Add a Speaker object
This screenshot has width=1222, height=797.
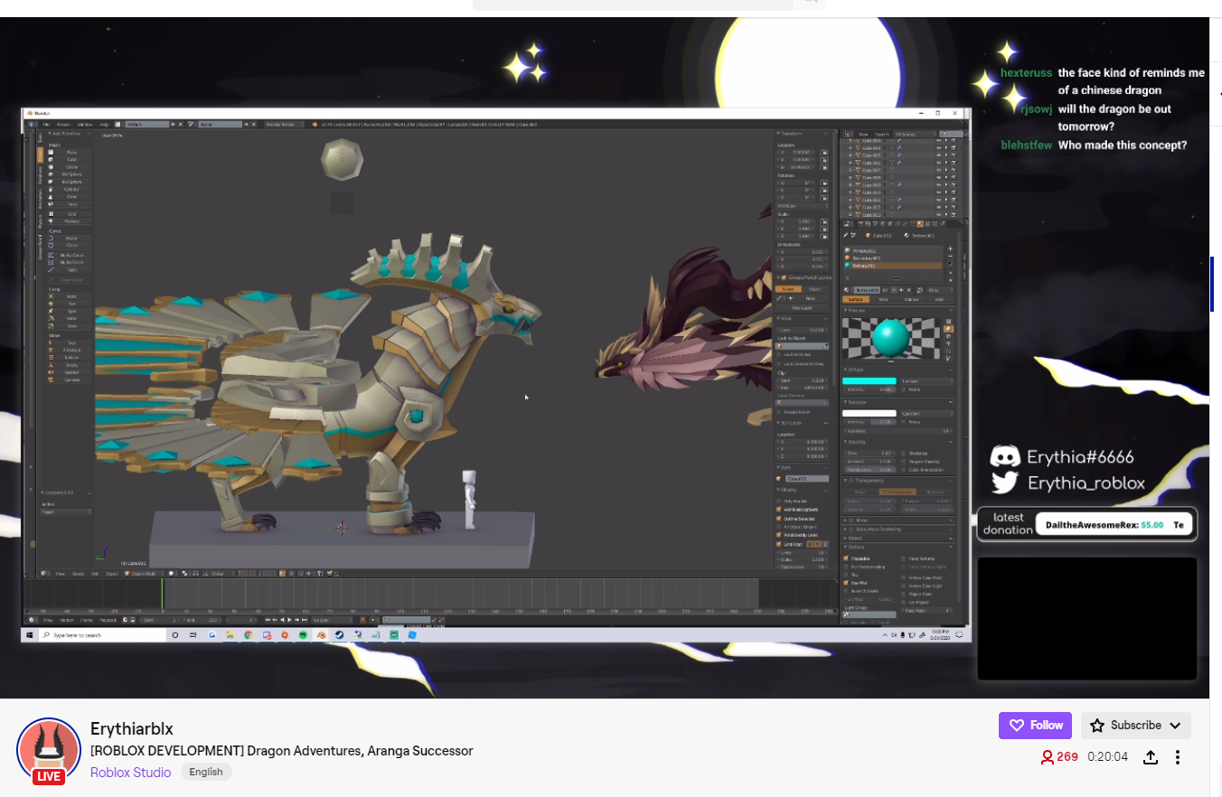coord(70,372)
